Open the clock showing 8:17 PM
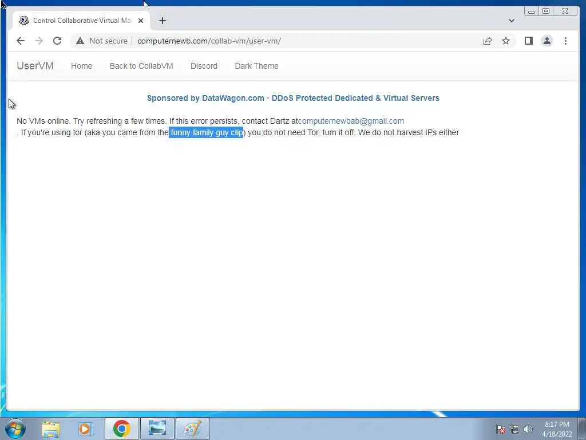This screenshot has height=440, width=586. [557, 429]
